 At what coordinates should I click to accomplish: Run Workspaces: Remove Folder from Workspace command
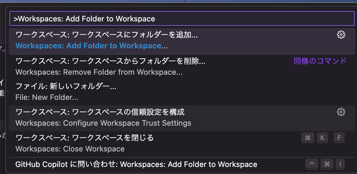[x=117, y=66]
